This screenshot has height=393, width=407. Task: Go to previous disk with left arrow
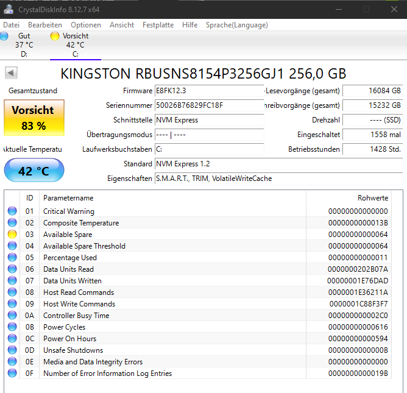(x=11, y=73)
